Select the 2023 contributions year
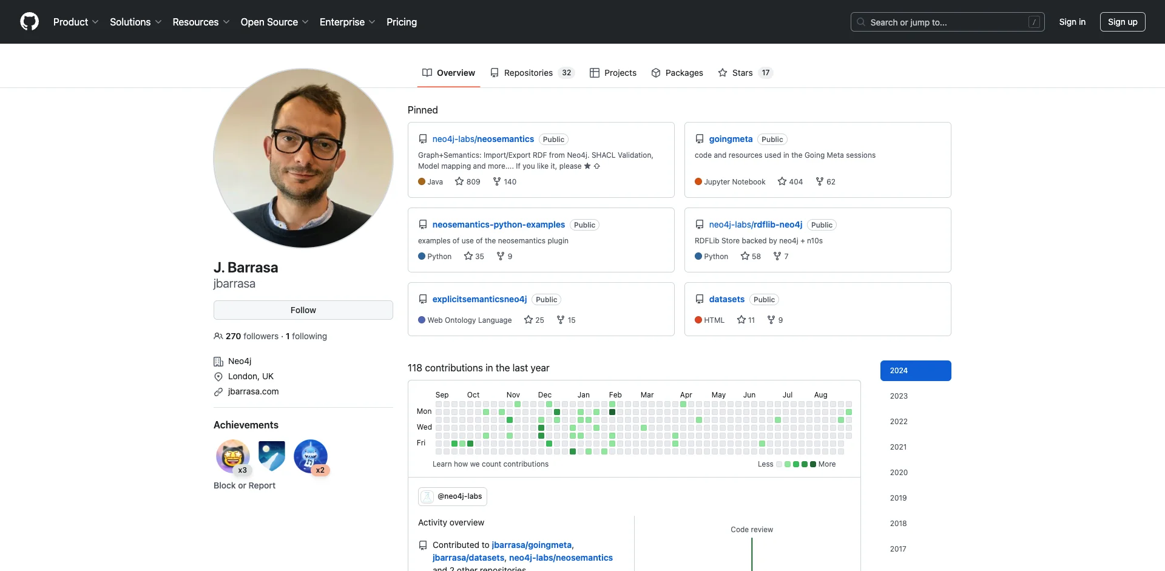Viewport: 1165px width, 571px height. pyautogui.click(x=916, y=396)
